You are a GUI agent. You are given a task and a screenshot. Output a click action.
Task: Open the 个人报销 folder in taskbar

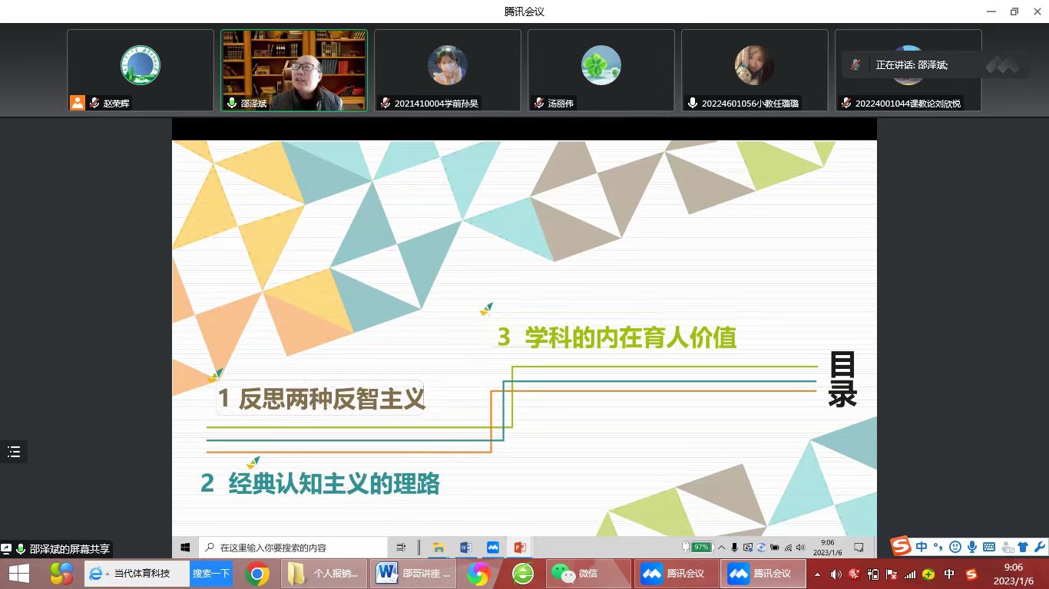324,574
